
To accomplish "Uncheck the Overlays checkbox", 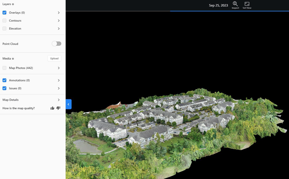I will pyautogui.click(x=5, y=13).
